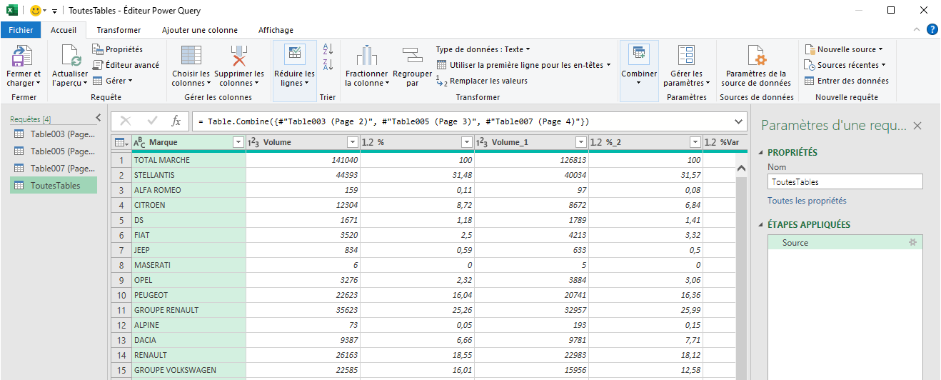Click the Actualiser l'aperçu icon
This screenshot has width=941, height=380.
point(70,55)
